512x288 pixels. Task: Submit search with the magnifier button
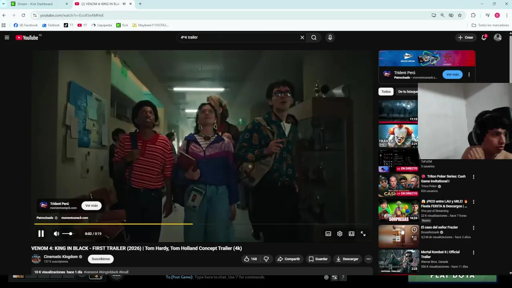[314, 38]
